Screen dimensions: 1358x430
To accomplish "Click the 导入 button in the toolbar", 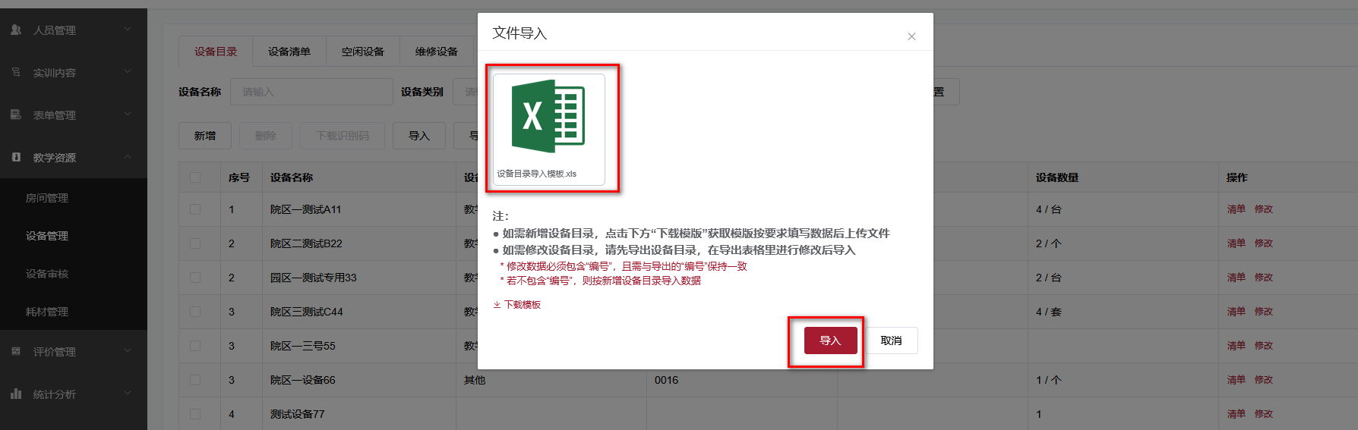I will (x=419, y=136).
